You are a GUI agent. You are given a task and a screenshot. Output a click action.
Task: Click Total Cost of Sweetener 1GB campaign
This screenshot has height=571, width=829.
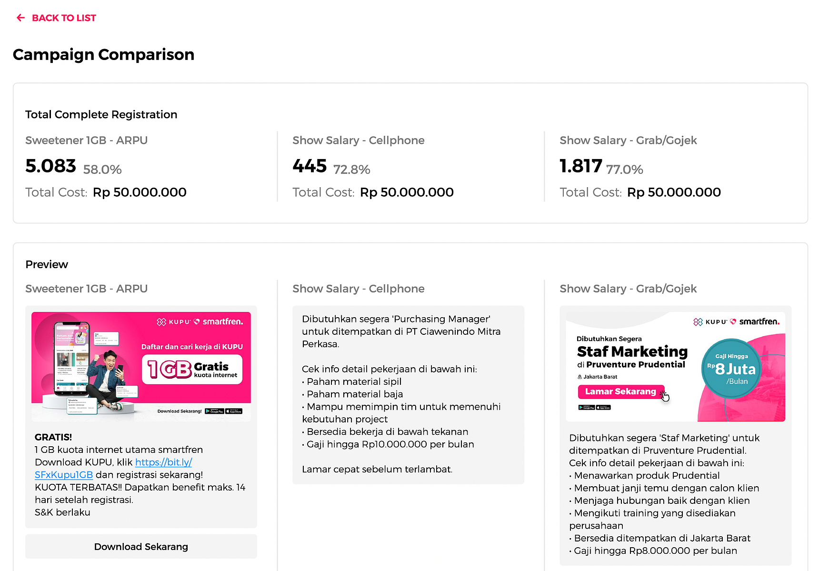tap(106, 192)
